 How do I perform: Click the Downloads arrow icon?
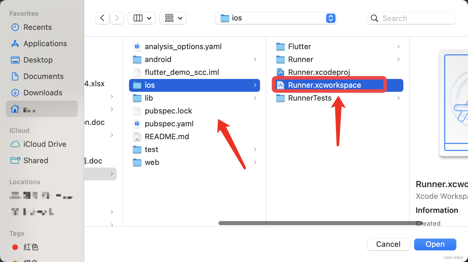pos(15,93)
